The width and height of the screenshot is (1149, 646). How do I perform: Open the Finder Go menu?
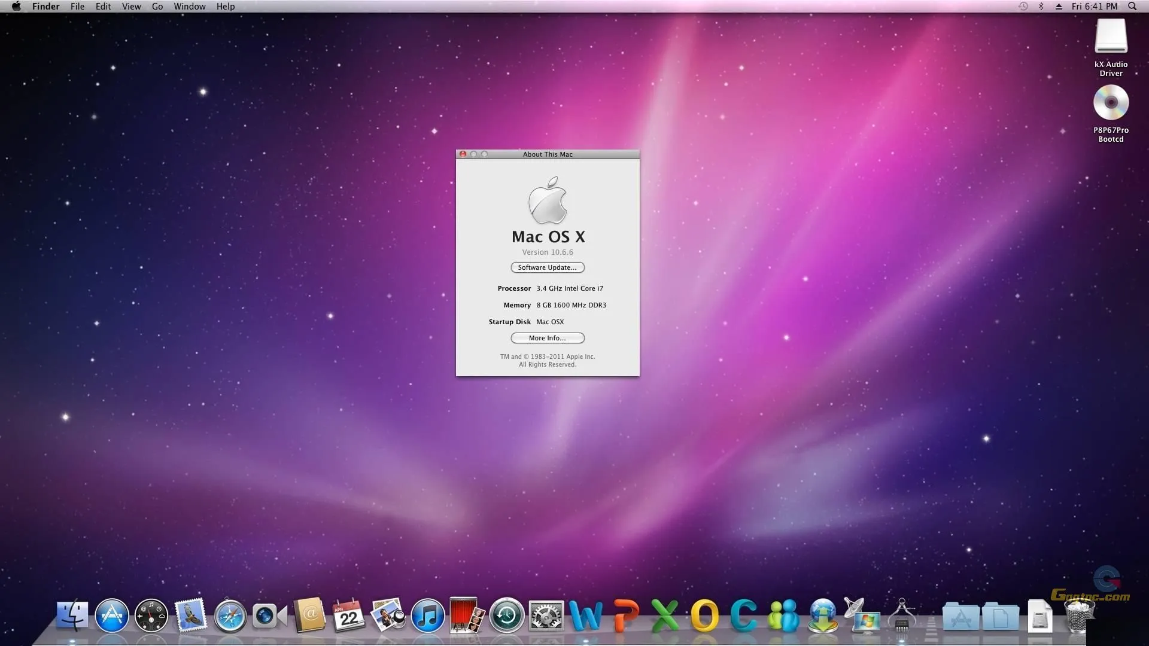click(157, 6)
